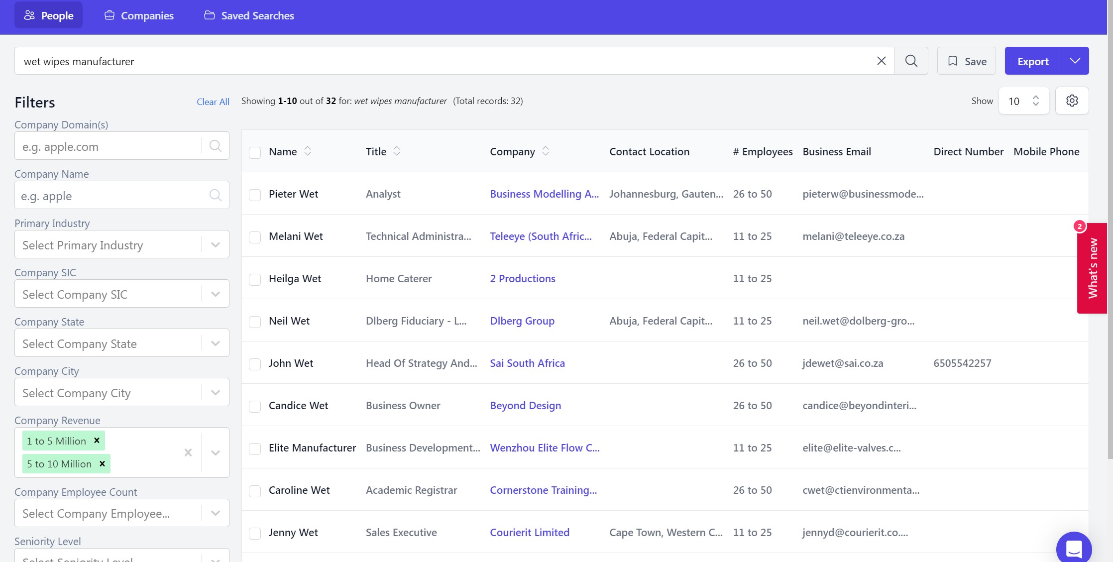Open the What's new side panel
Image resolution: width=1113 pixels, height=562 pixels.
click(1092, 268)
